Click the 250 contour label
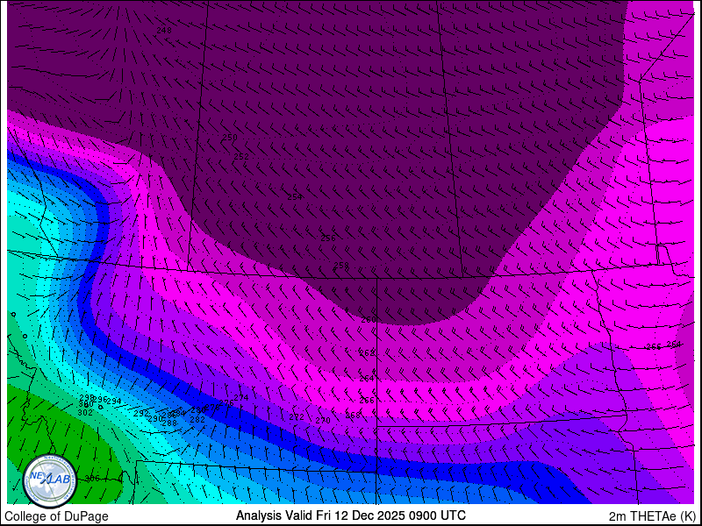This screenshot has height=526, width=702. click(230, 138)
